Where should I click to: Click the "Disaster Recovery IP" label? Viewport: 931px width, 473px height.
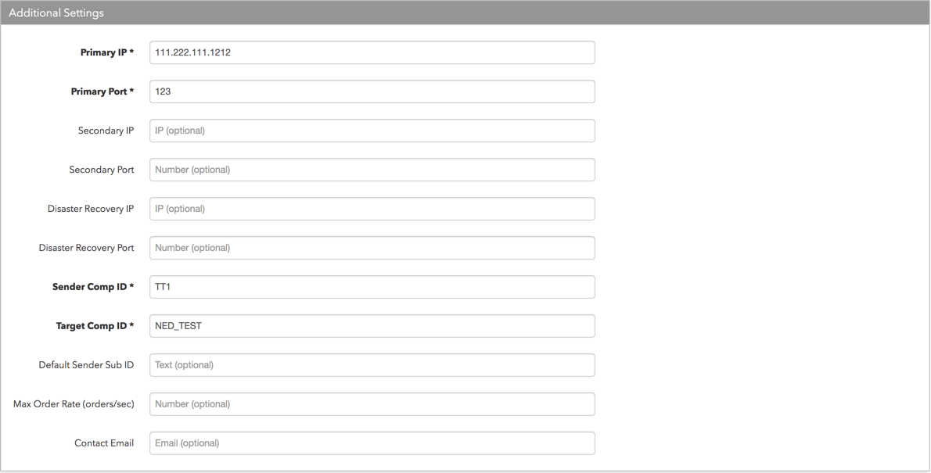tap(91, 209)
